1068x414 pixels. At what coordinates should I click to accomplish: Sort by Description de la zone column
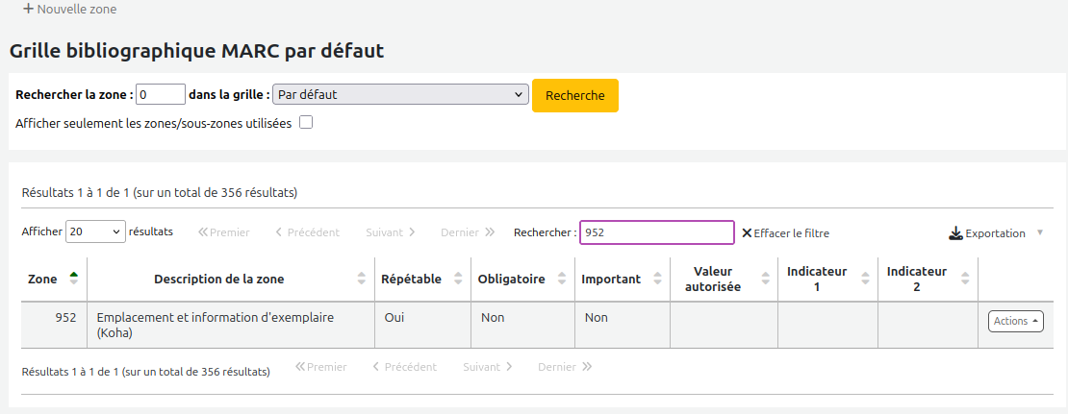[218, 280]
